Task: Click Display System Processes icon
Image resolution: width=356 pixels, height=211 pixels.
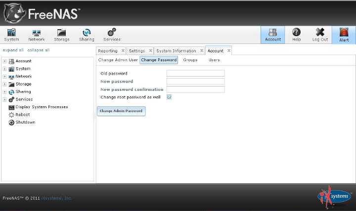Action: pos(11,107)
